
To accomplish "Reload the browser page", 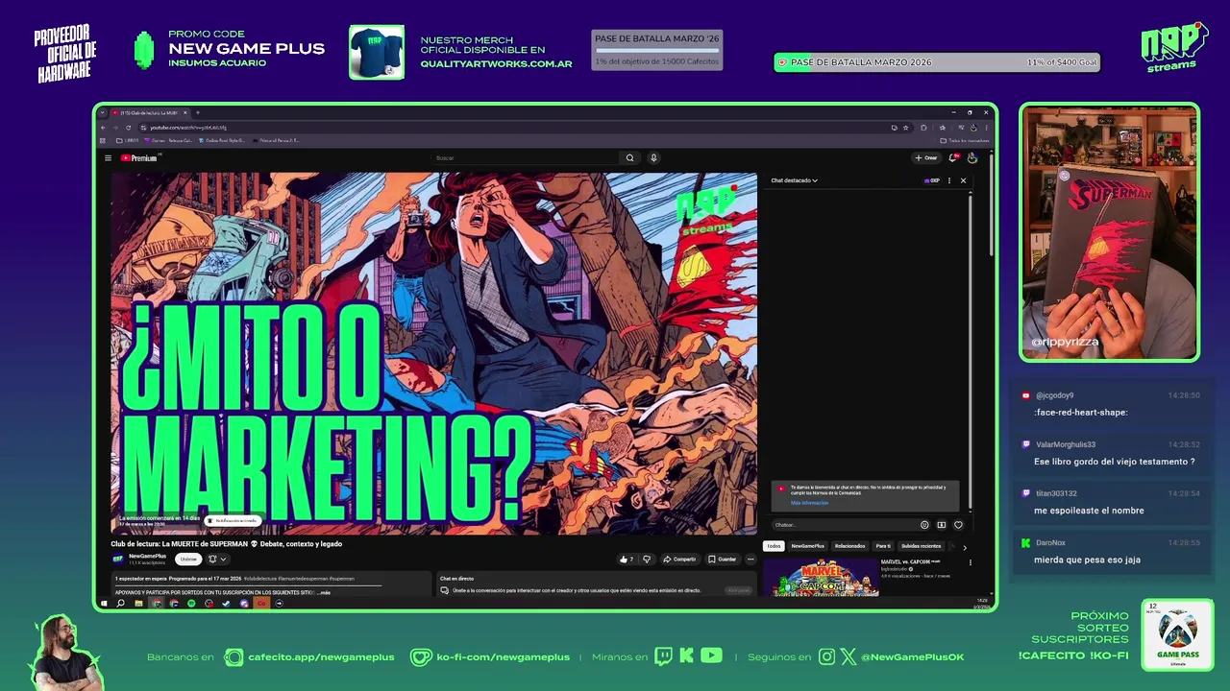I will 128,128.
